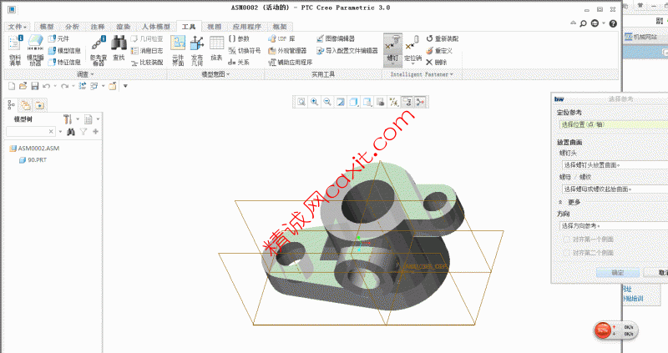Click the 选择位置 (点/轴) field
The image size is (668, 353).
click(614, 124)
